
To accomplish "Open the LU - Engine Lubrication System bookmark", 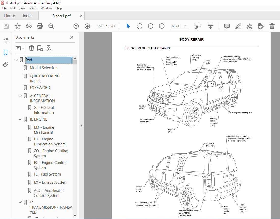I will [50, 142].
